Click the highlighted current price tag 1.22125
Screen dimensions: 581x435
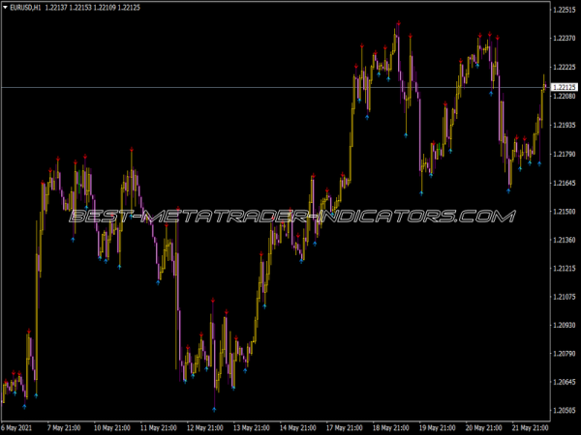564,88
